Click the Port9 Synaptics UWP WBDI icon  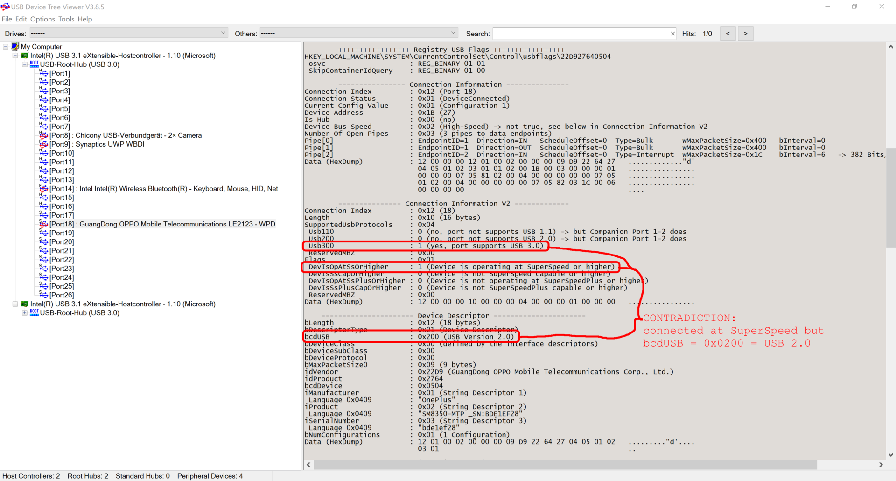click(44, 144)
